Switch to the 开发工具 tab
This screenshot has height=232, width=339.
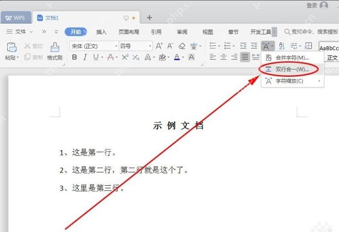(x=260, y=32)
